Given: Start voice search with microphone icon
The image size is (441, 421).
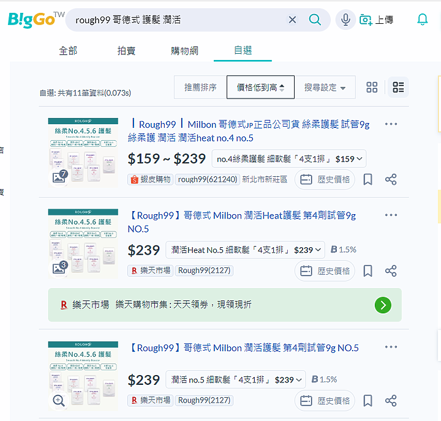Looking at the screenshot, I should 345,20.
